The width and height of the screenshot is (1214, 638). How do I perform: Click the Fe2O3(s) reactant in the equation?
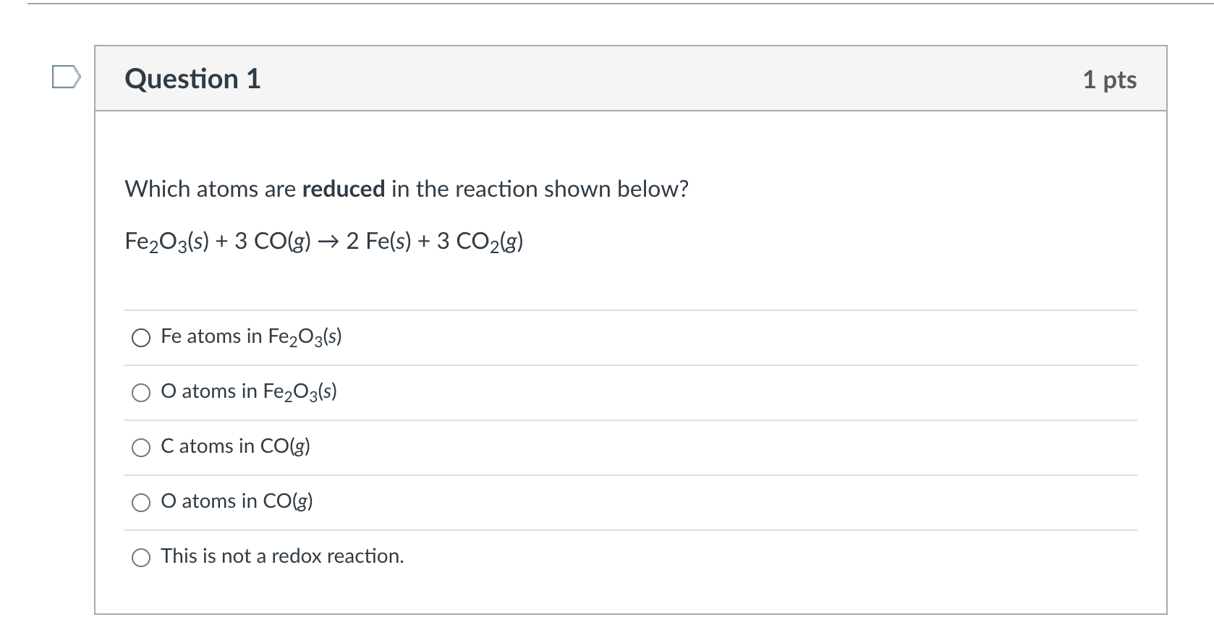point(167,242)
